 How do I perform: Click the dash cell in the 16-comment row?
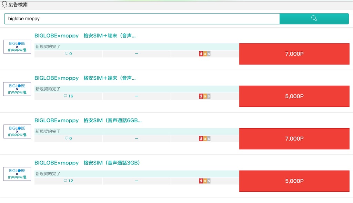point(137,96)
